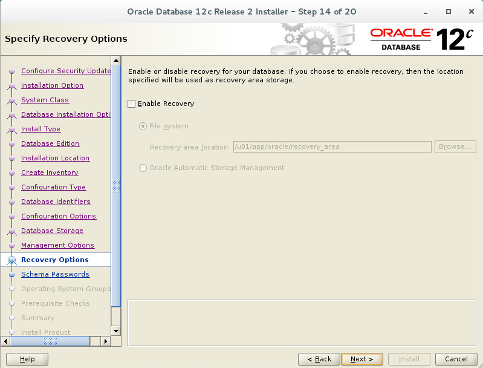Jump to Configuration Options step
The image size is (483, 368).
(59, 216)
